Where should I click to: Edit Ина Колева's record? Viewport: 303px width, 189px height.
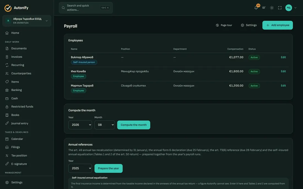pos(283,72)
